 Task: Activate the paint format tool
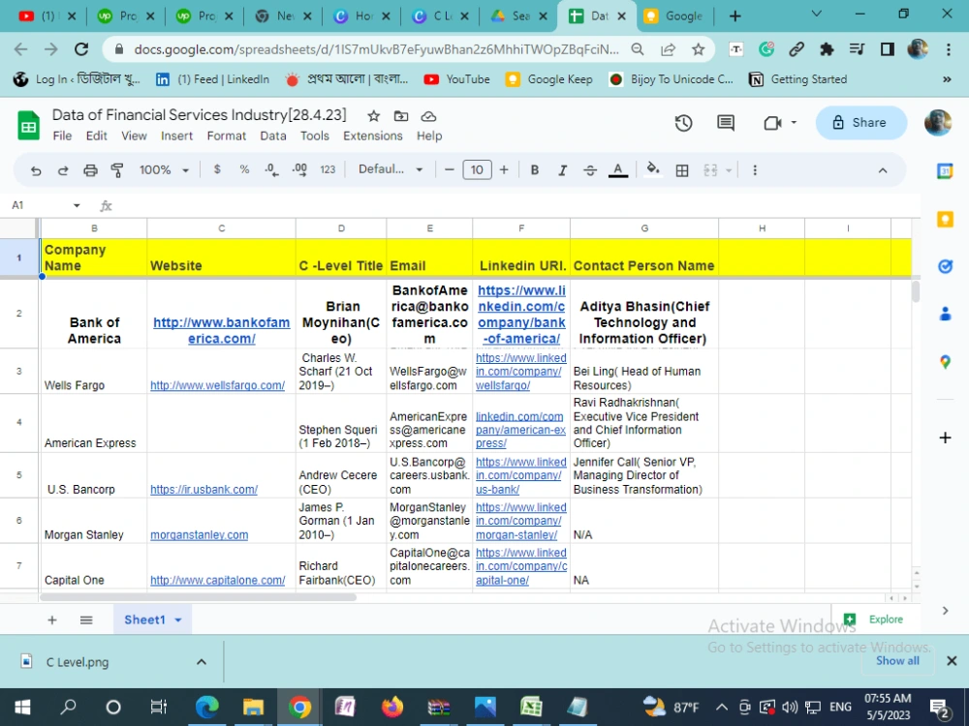117,170
